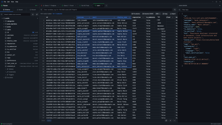
Task: Collapse the public schema node
Action: 2,18
